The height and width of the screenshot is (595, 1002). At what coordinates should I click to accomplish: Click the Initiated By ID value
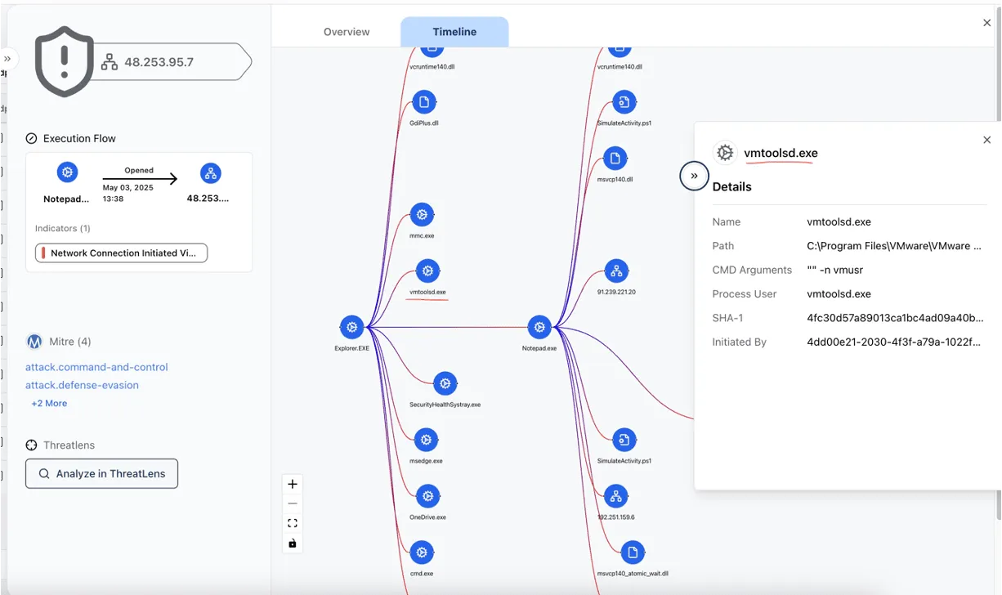(893, 342)
